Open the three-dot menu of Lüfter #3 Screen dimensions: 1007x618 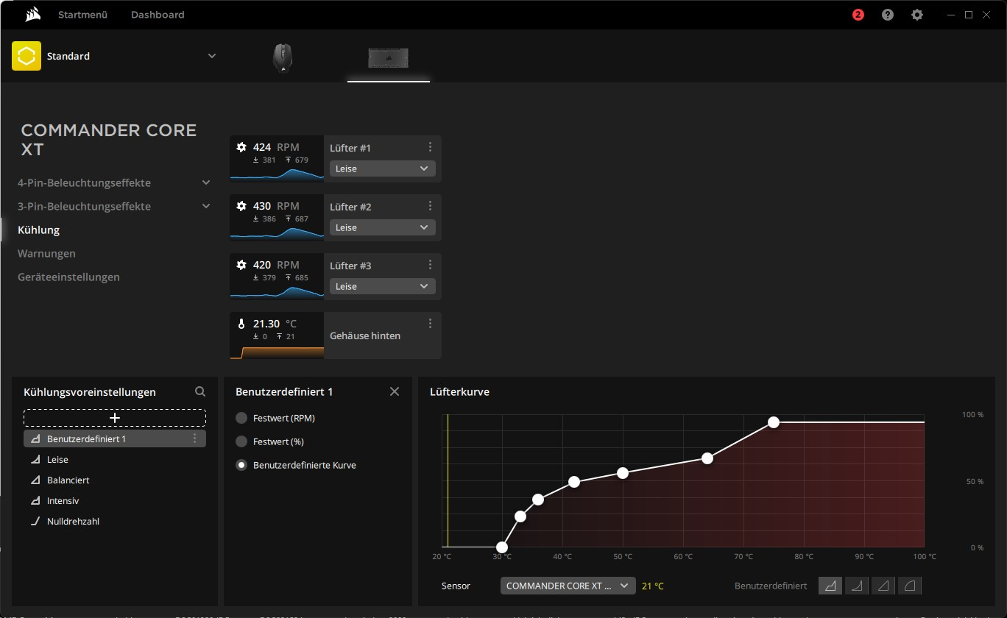431,265
